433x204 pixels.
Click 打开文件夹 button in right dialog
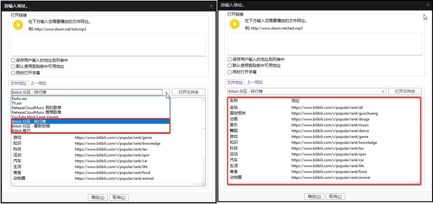(x=405, y=91)
